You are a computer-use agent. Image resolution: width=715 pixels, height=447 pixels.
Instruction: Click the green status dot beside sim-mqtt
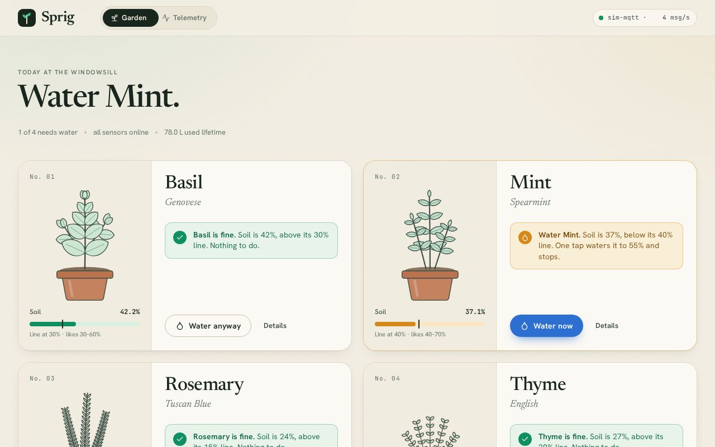point(601,18)
